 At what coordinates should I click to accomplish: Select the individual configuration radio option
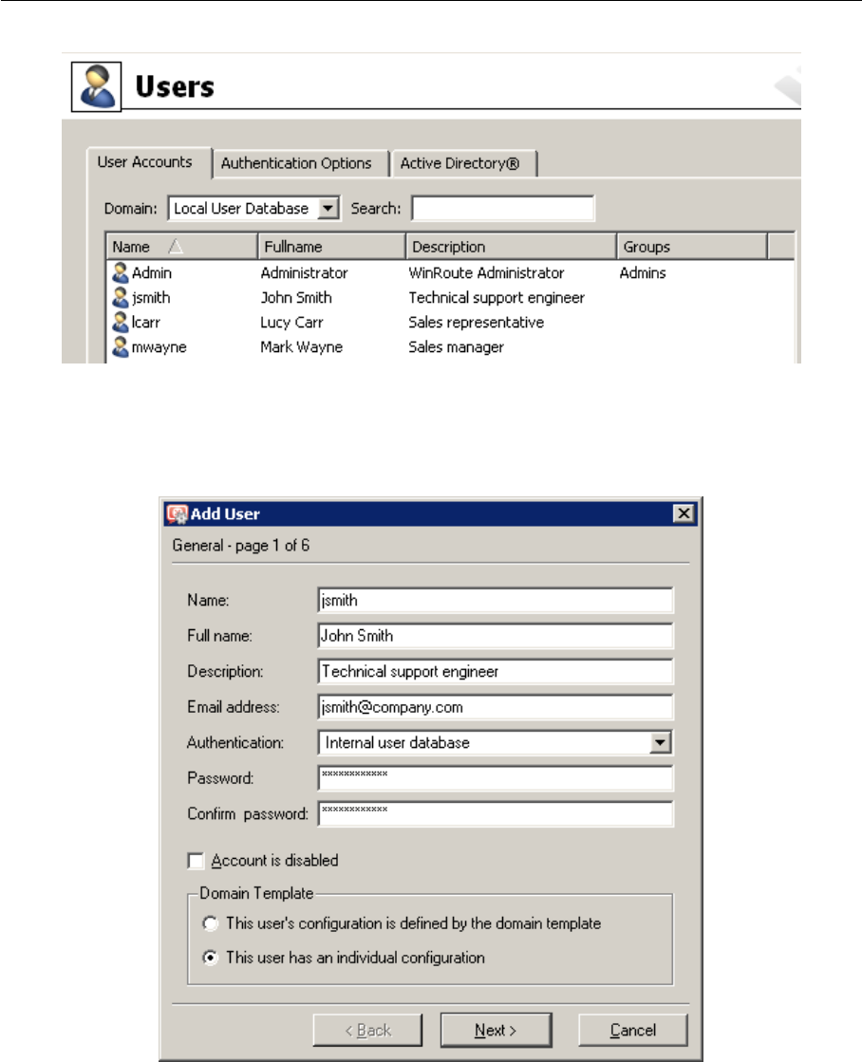[x=210, y=958]
